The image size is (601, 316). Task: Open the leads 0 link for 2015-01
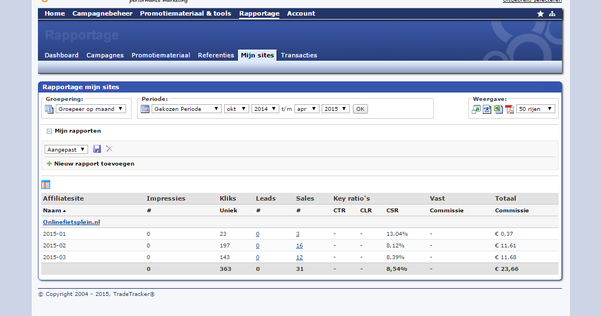coord(258,234)
